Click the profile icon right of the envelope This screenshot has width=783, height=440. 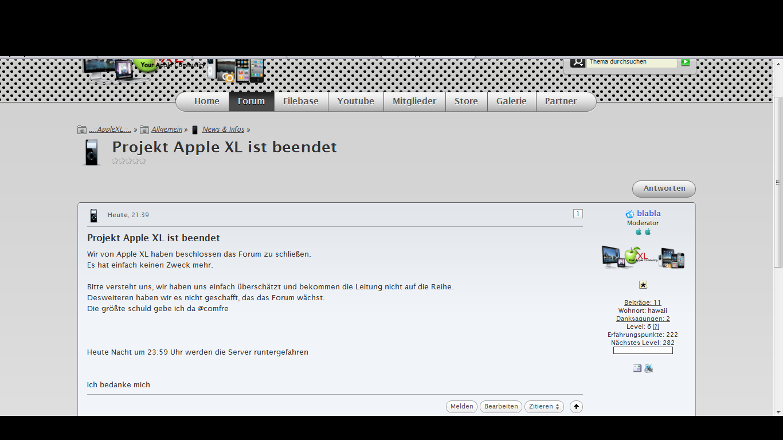click(649, 368)
